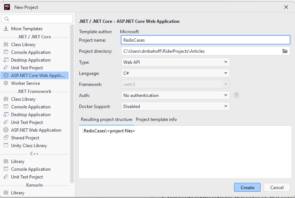Viewport: 295px width, 198px height.
Task: Click the Cancel button
Action: pos(277,187)
